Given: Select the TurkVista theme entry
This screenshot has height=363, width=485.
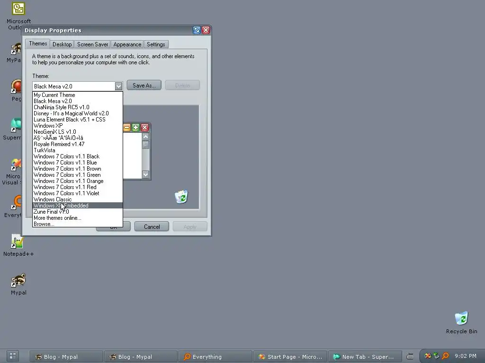Looking at the screenshot, I should (78, 150).
